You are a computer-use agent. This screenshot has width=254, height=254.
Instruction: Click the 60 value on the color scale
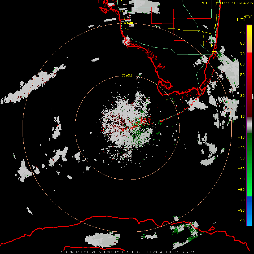242,64
